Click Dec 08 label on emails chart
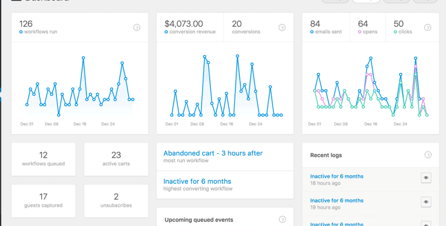Screen dimensions: 446x226 click(341, 124)
